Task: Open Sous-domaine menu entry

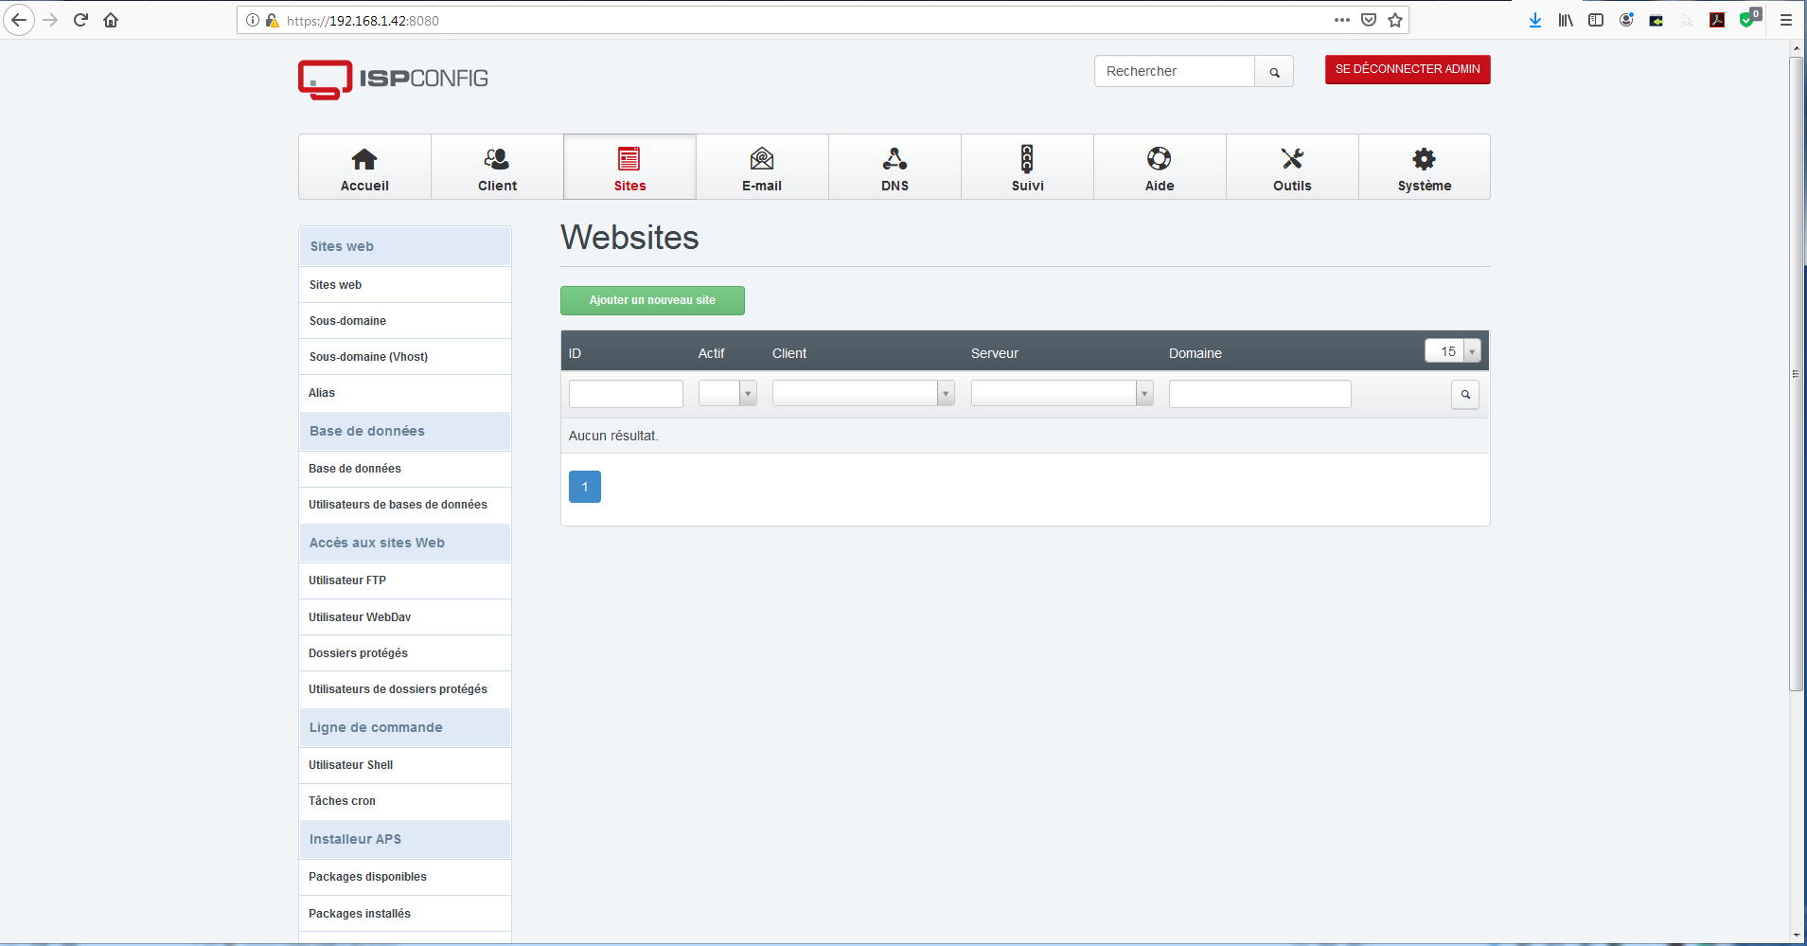Action: [405, 321]
